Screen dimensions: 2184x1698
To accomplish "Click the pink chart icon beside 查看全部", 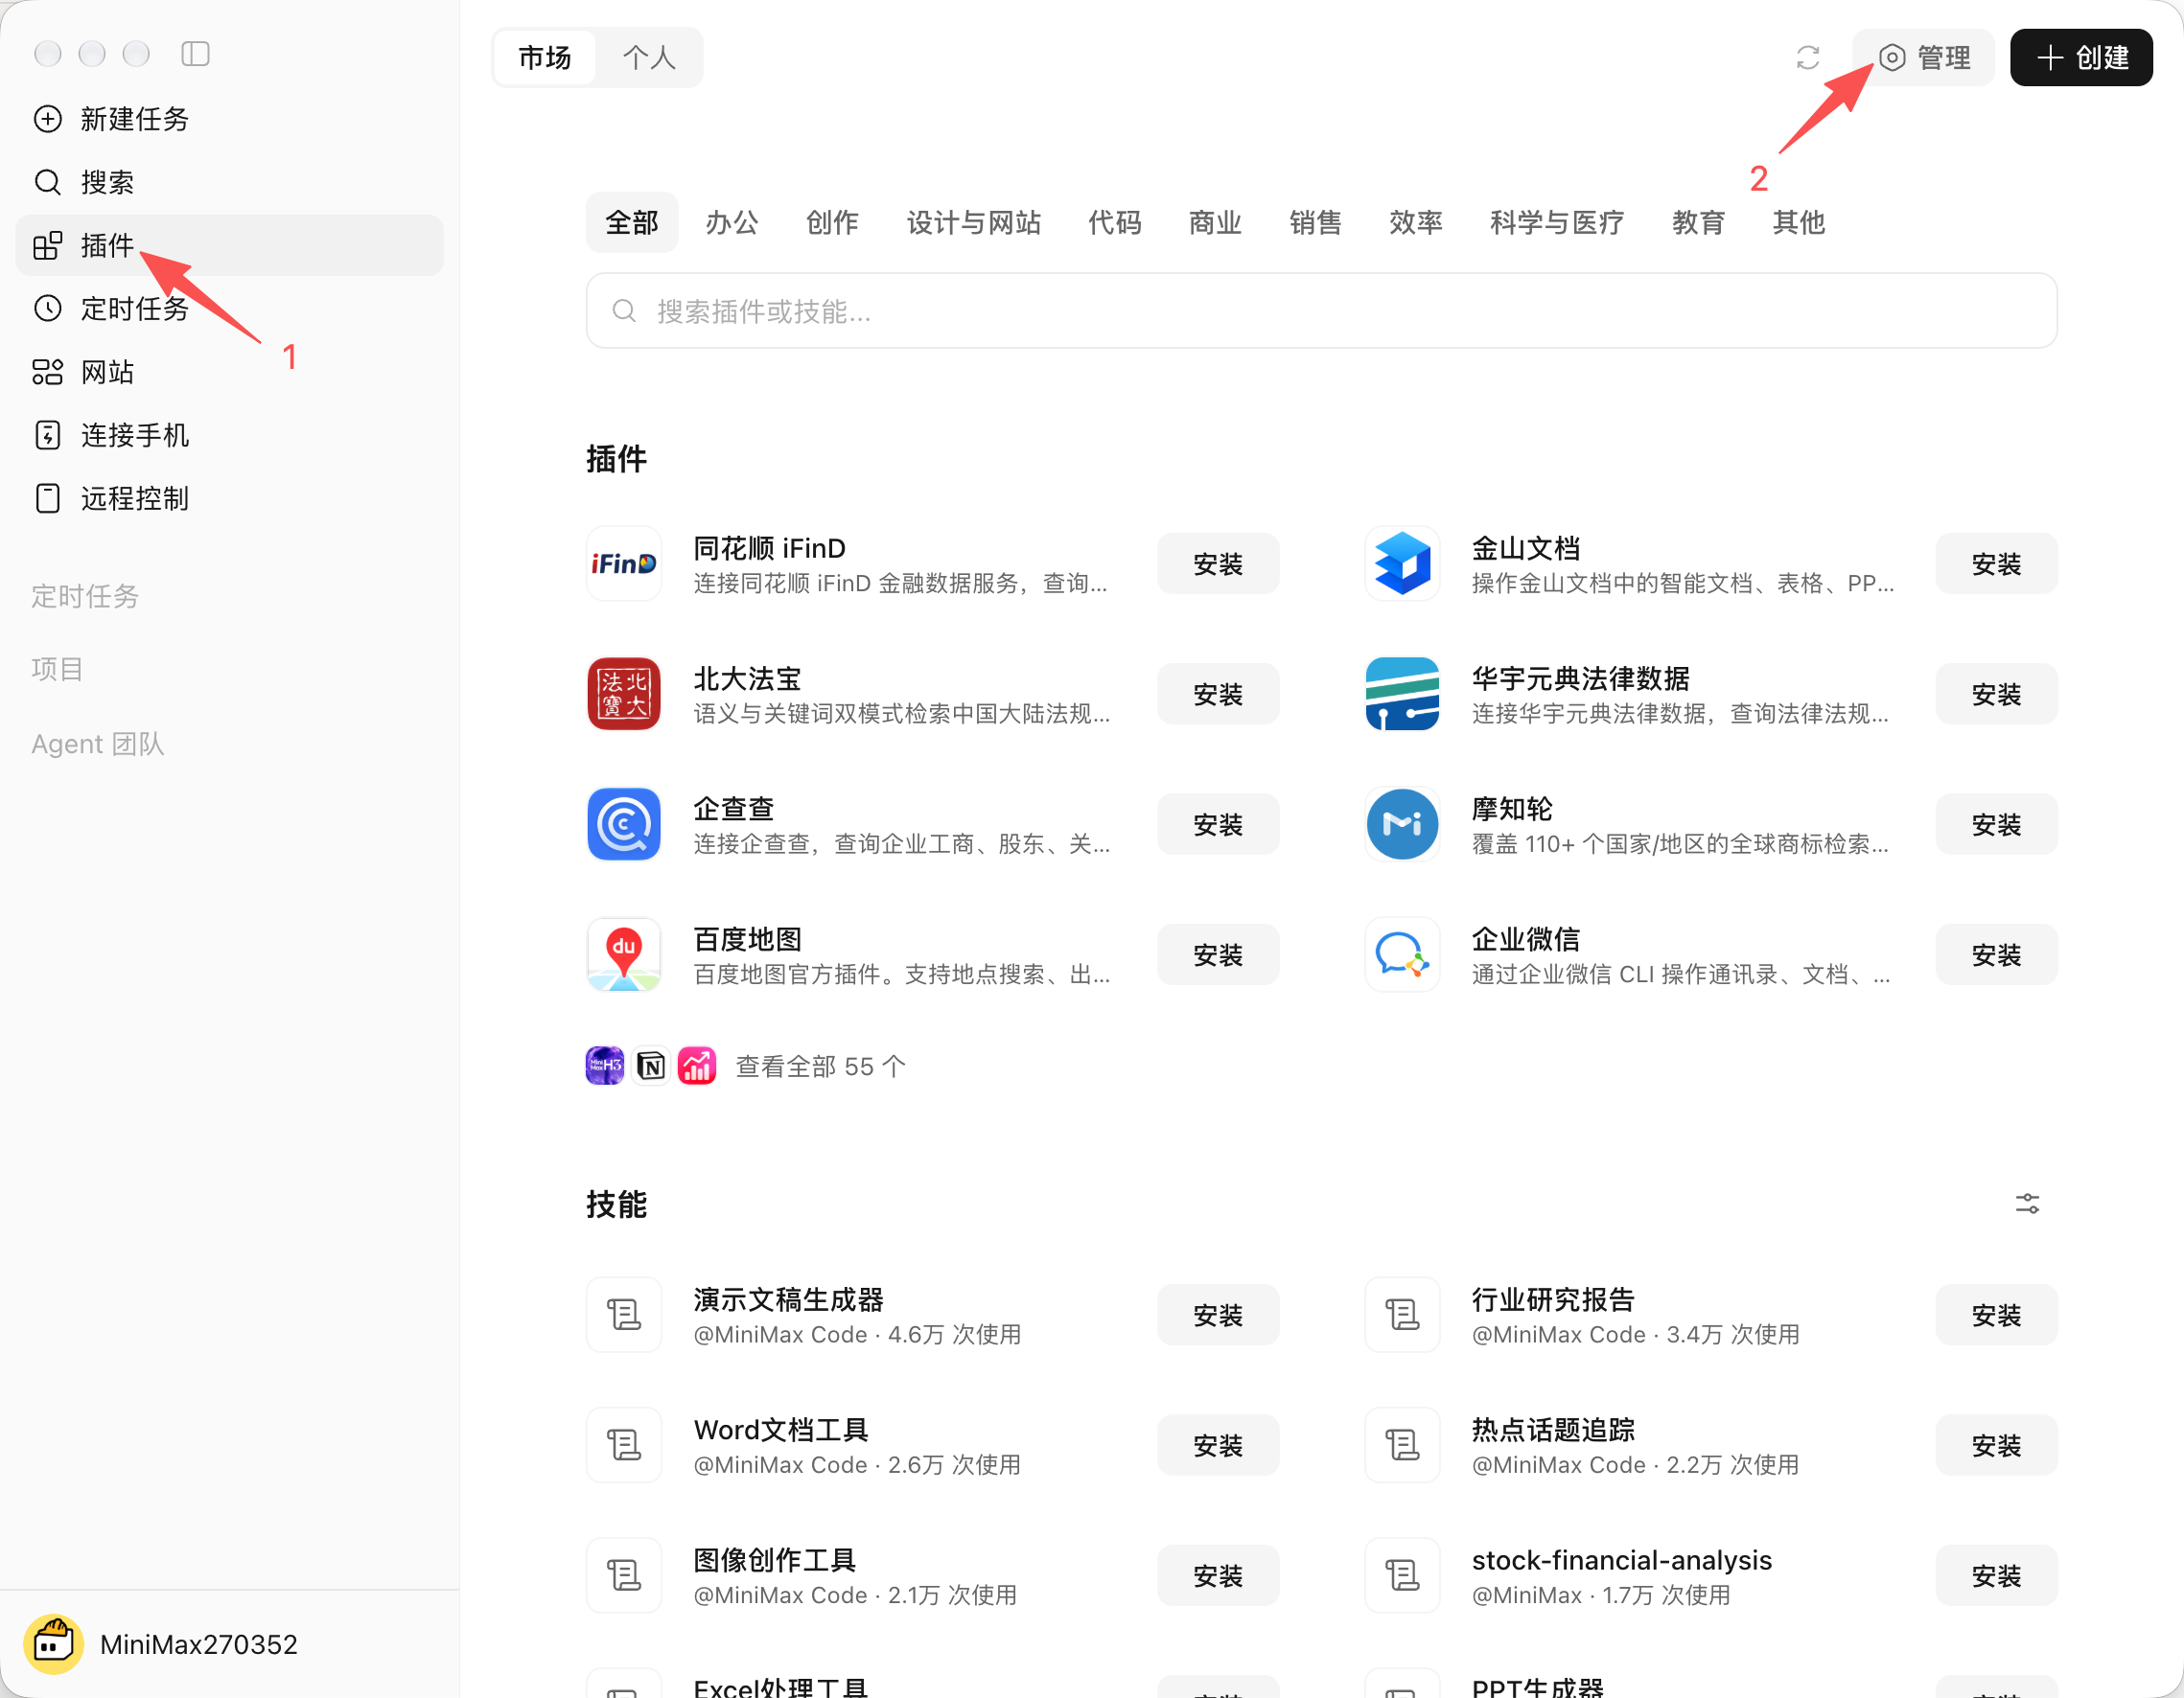I will coord(697,1067).
